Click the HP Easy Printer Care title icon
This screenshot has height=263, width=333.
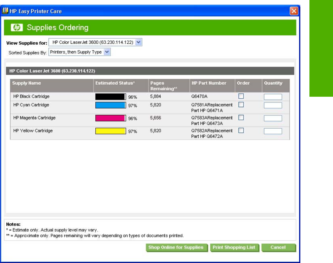[5, 11]
